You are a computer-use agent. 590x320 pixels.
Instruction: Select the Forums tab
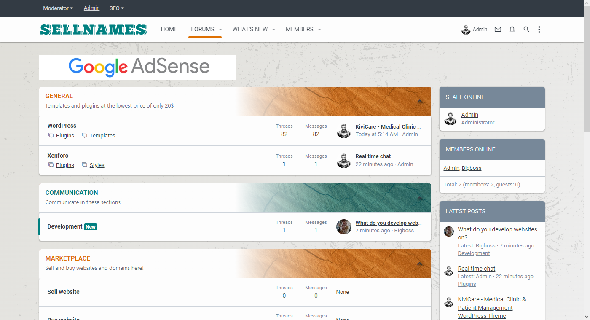click(x=203, y=29)
